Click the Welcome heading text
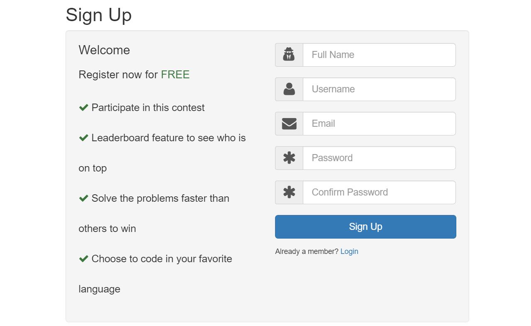The image size is (531, 326). coord(104,50)
